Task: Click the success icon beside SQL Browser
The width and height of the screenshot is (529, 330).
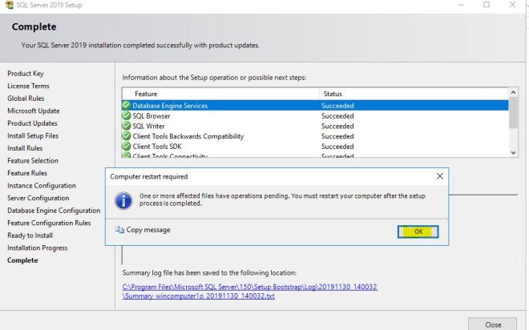Action: pyautogui.click(x=126, y=115)
